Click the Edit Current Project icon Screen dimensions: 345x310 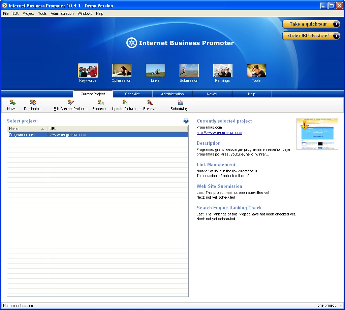pyautogui.click(x=71, y=102)
